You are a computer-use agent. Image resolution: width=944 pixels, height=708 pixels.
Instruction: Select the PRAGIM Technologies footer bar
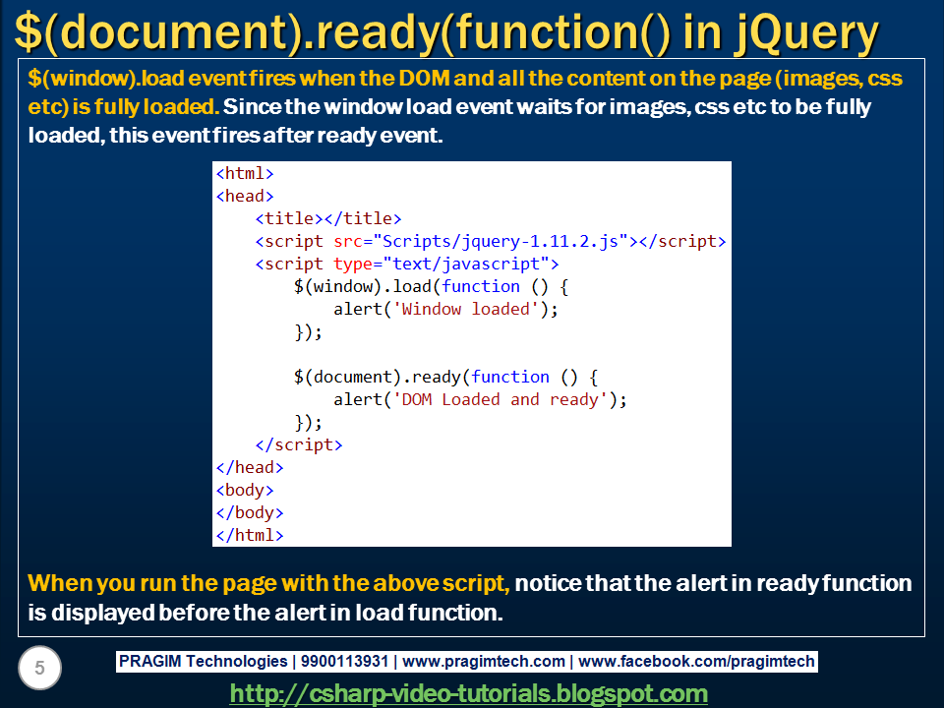click(x=469, y=661)
